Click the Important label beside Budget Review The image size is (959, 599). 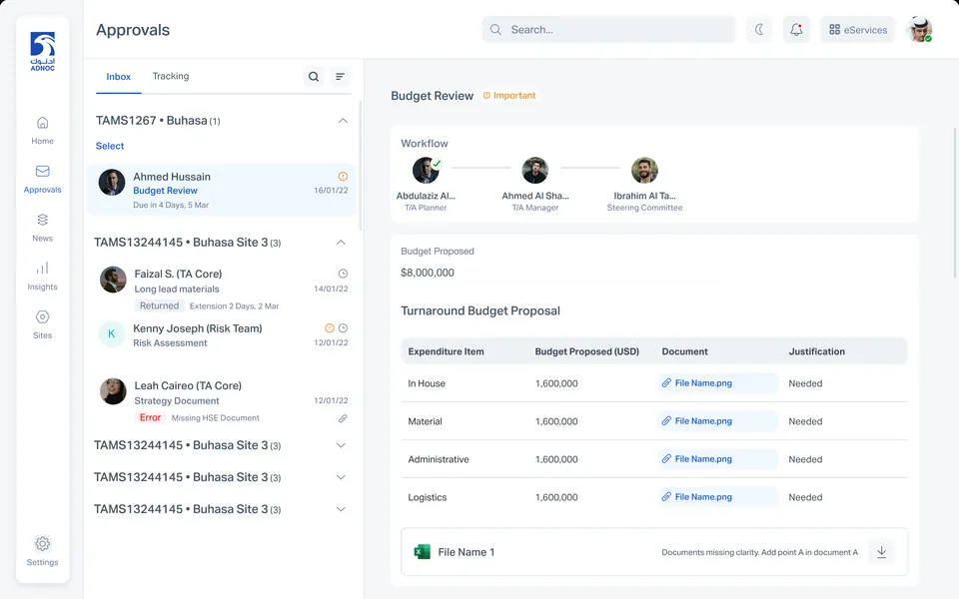tap(509, 96)
